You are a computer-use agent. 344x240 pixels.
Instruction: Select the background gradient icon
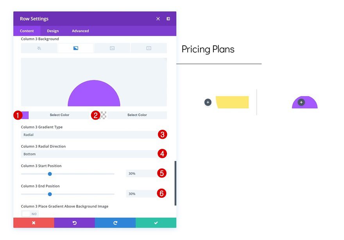(75, 48)
